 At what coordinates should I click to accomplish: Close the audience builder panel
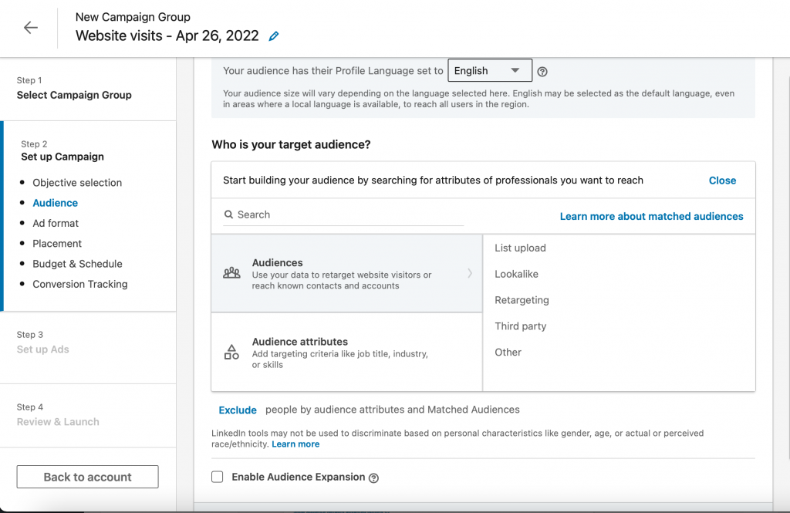tap(722, 180)
